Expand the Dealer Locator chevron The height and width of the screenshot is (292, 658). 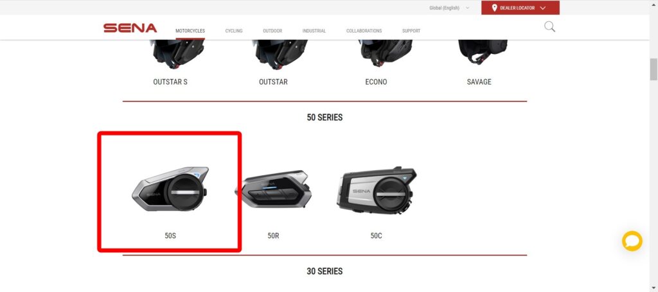(542, 8)
